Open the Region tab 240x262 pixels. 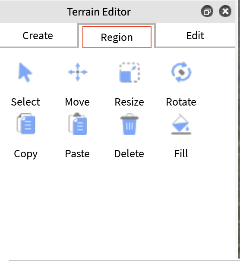click(x=117, y=37)
